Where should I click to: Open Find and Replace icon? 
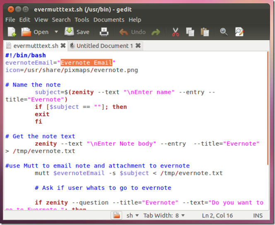(239, 32)
